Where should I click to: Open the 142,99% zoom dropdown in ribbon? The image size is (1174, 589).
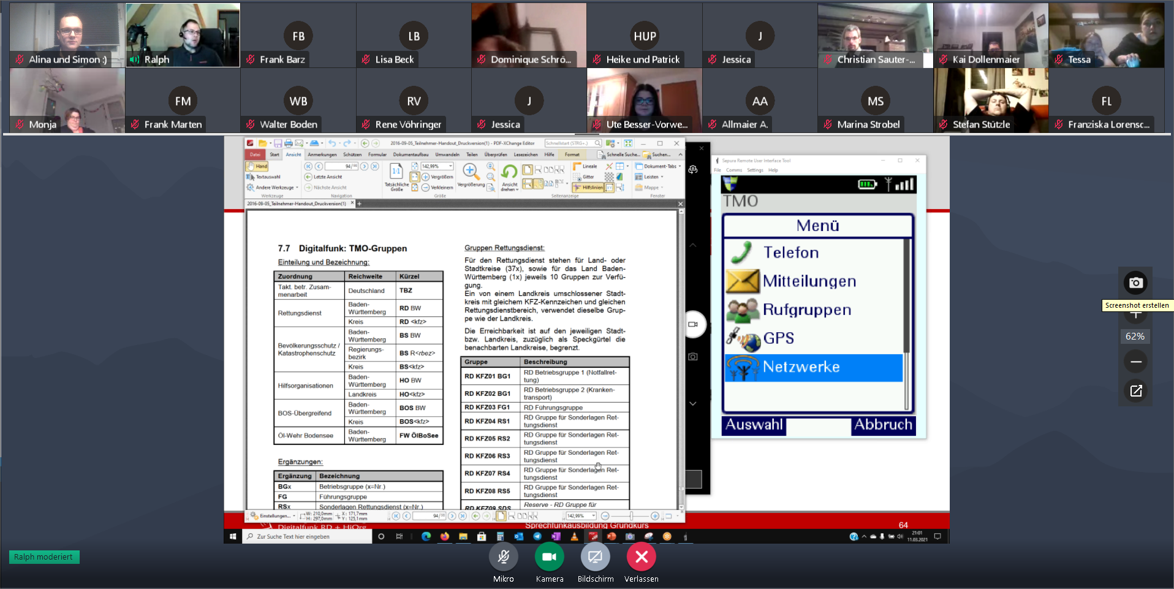click(451, 166)
